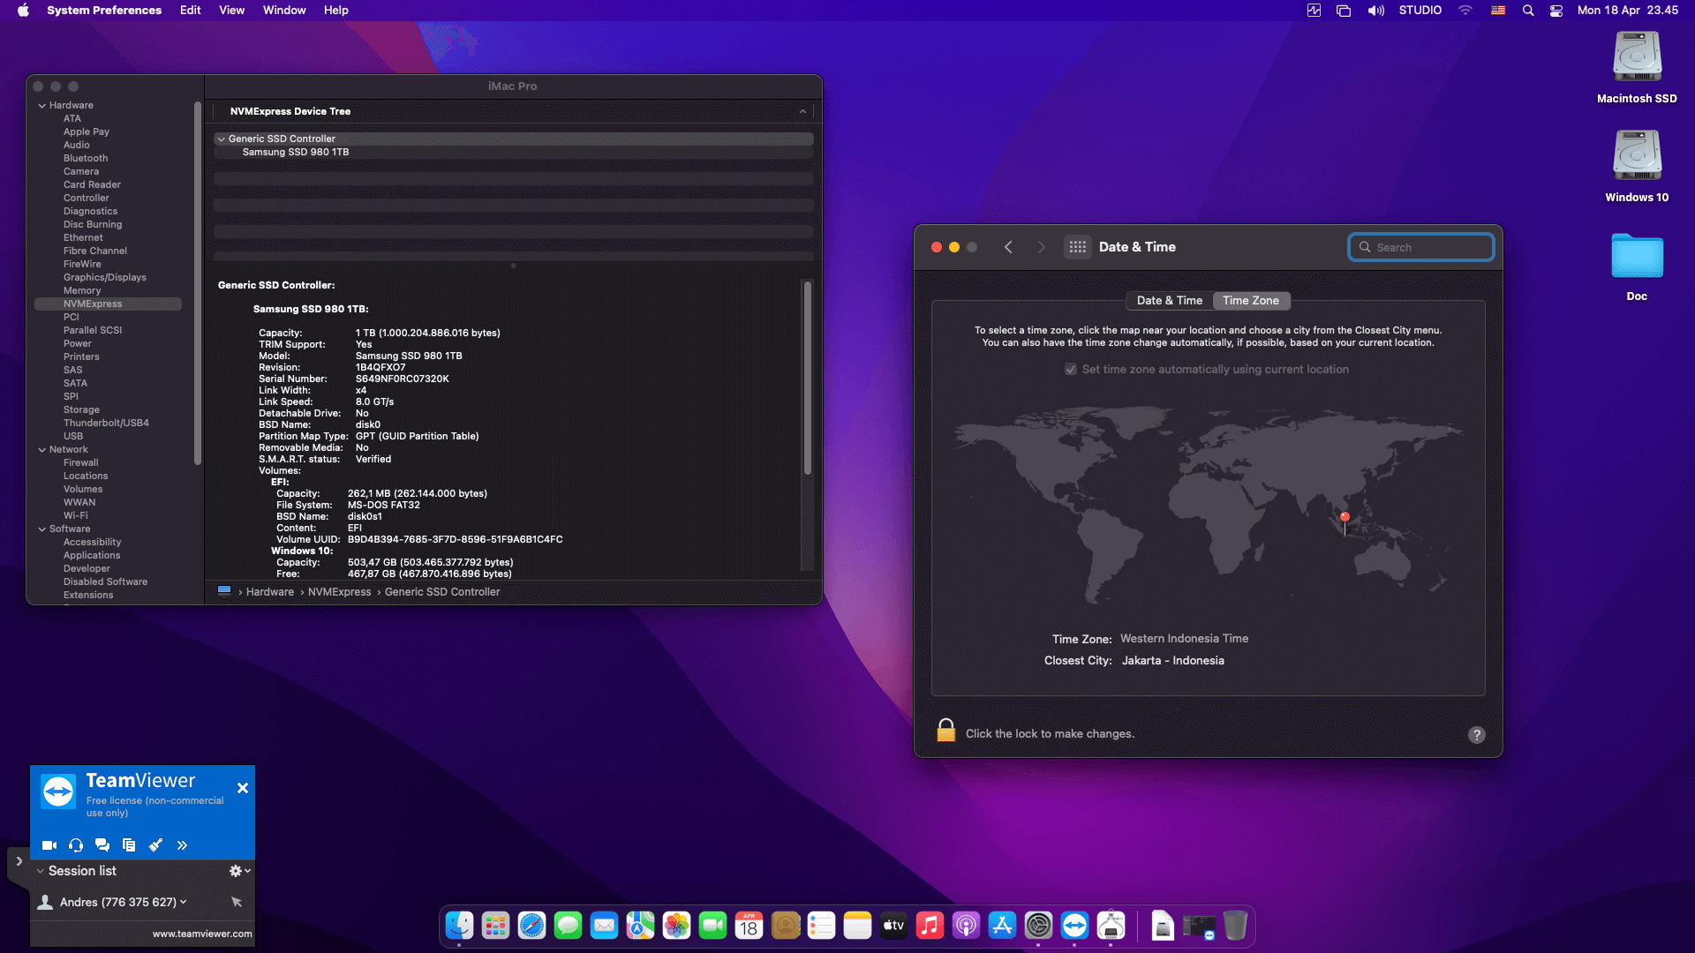The width and height of the screenshot is (1695, 953).
Task: Open Control Center in the menu bar
Action: pyautogui.click(x=1556, y=11)
